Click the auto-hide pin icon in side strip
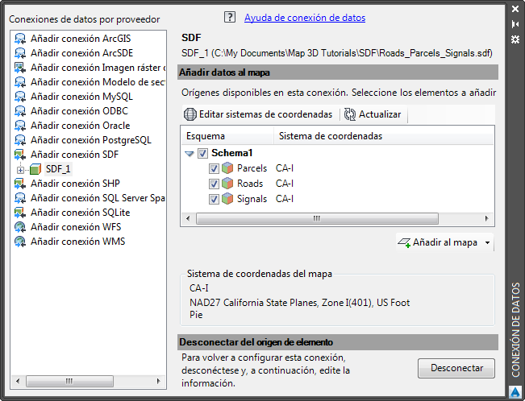This screenshot has width=525, height=401. coord(515,24)
